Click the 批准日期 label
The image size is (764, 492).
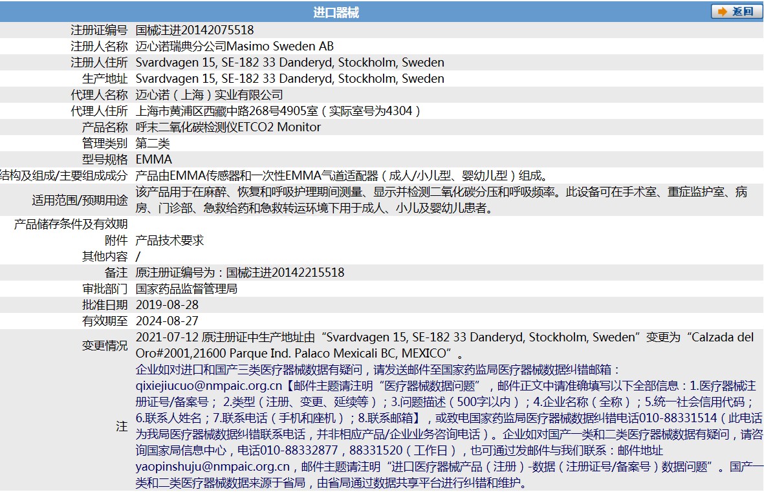coord(105,305)
